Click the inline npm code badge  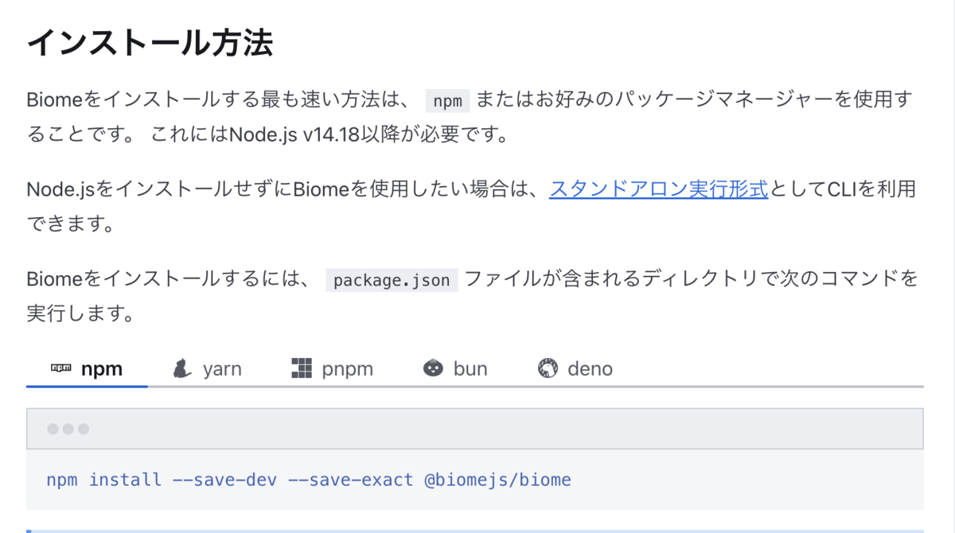(447, 101)
